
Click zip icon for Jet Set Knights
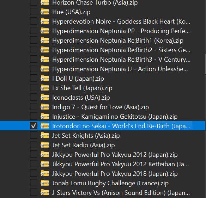[x=45, y=135]
